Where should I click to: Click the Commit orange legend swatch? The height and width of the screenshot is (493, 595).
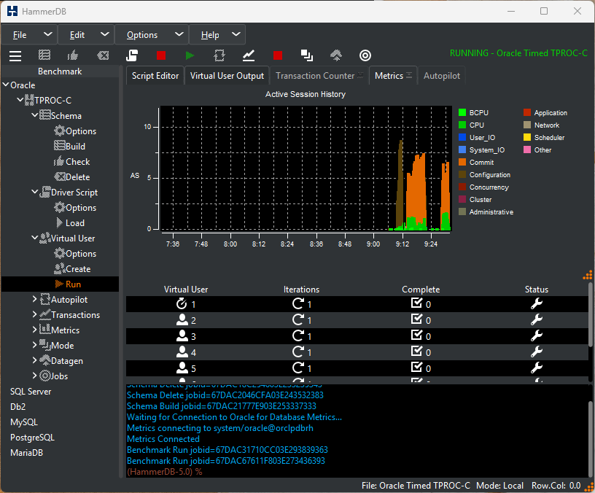[462, 162]
